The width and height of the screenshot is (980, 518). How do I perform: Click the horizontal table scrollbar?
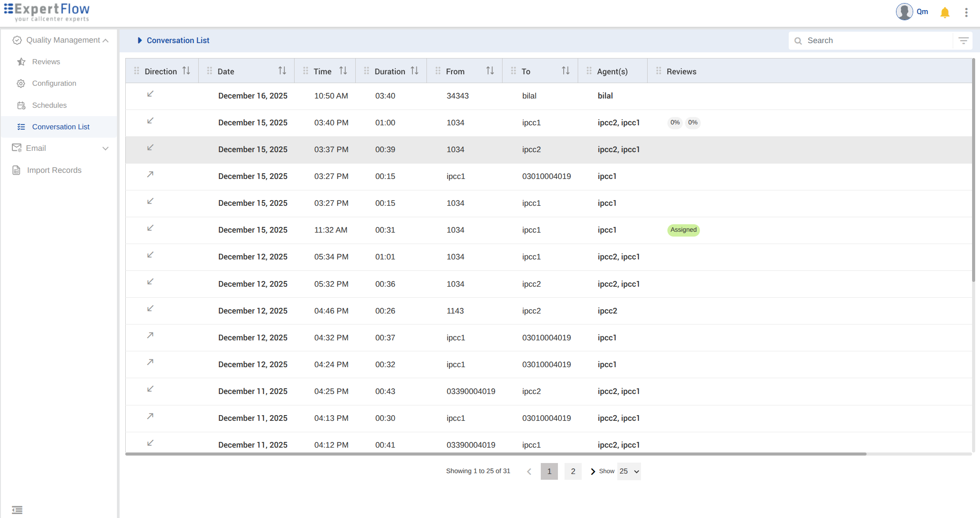click(x=495, y=454)
